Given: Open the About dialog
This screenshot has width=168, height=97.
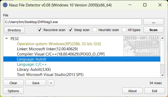Looking at the screenshot, I should (x=132, y=91).
